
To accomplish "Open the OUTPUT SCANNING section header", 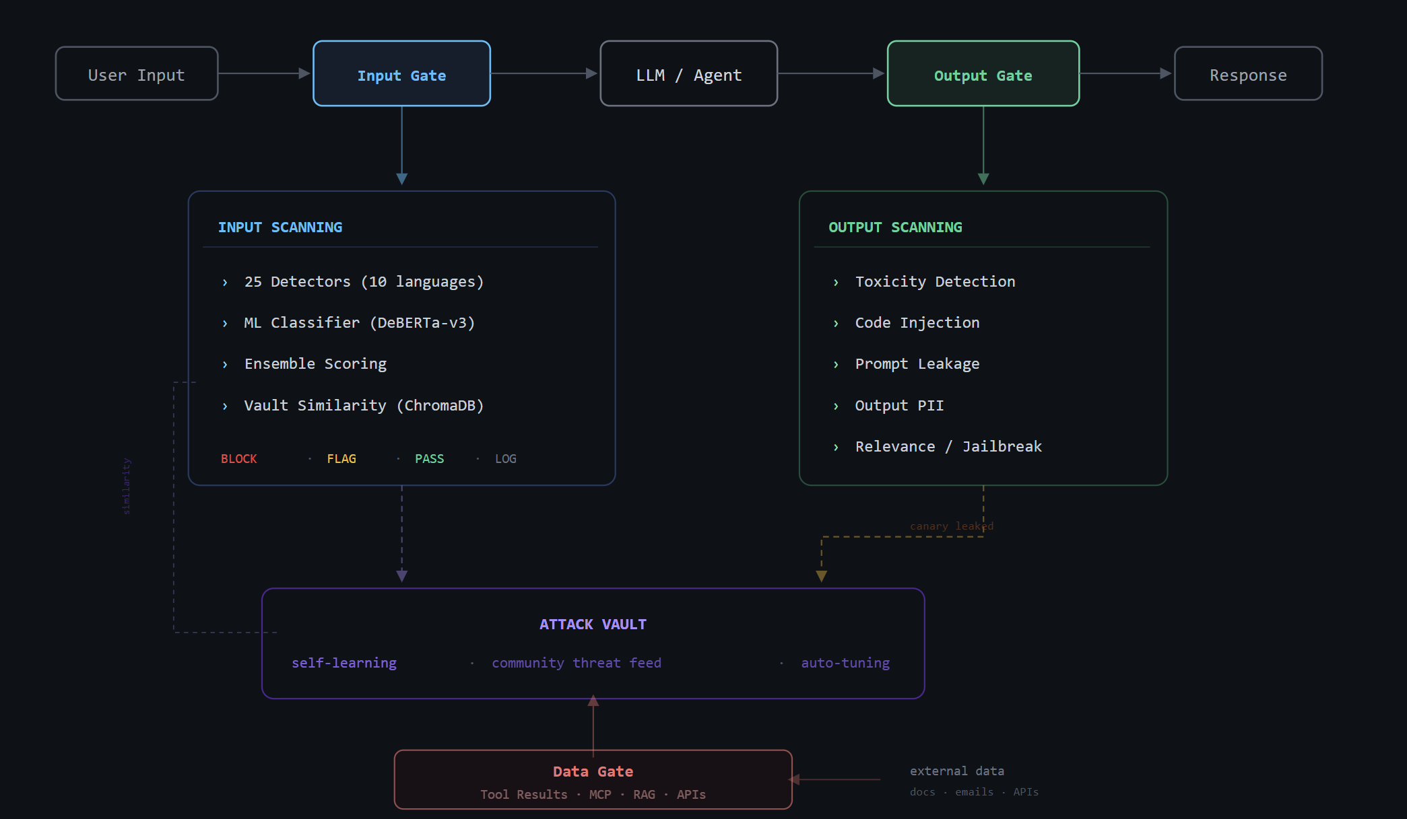I will pos(895,227).
